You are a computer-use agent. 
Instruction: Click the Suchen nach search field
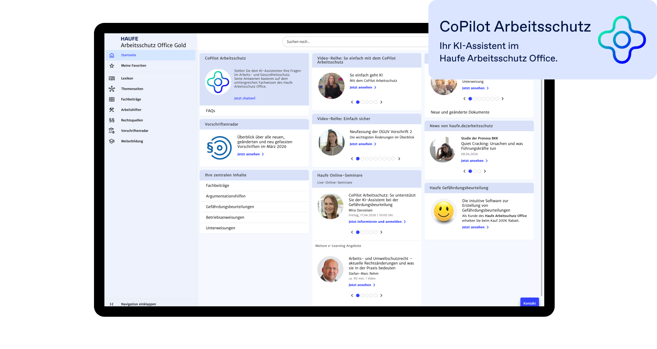(354, 42)
